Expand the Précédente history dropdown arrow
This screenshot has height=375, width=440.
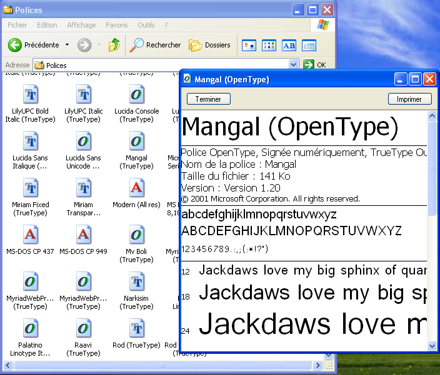coord(67,45)
